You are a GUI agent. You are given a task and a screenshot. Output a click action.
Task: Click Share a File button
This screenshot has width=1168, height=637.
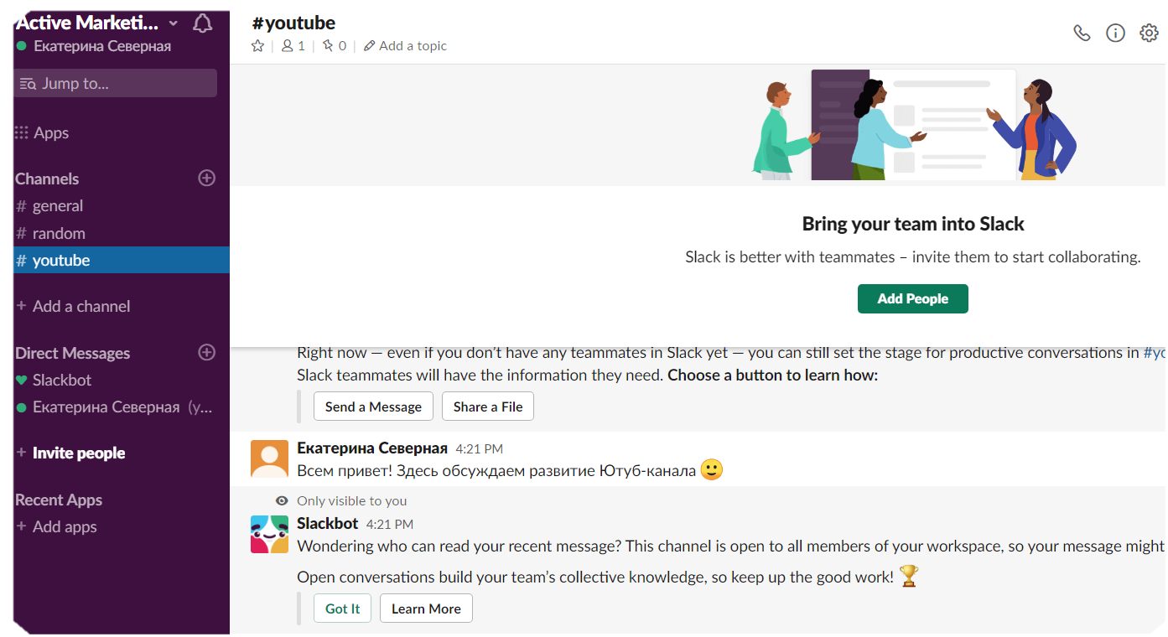tap(488, 407)
